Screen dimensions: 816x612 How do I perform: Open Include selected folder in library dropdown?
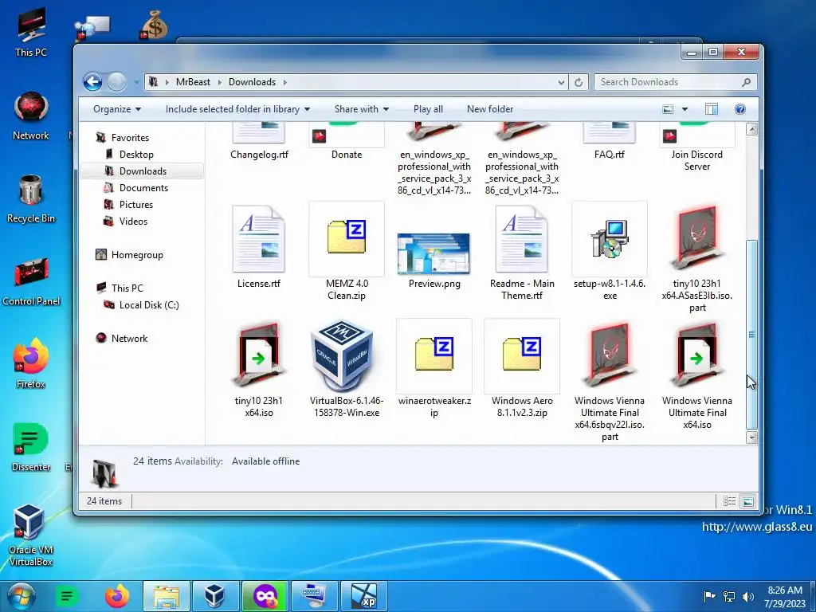click(x=237, y=109)
